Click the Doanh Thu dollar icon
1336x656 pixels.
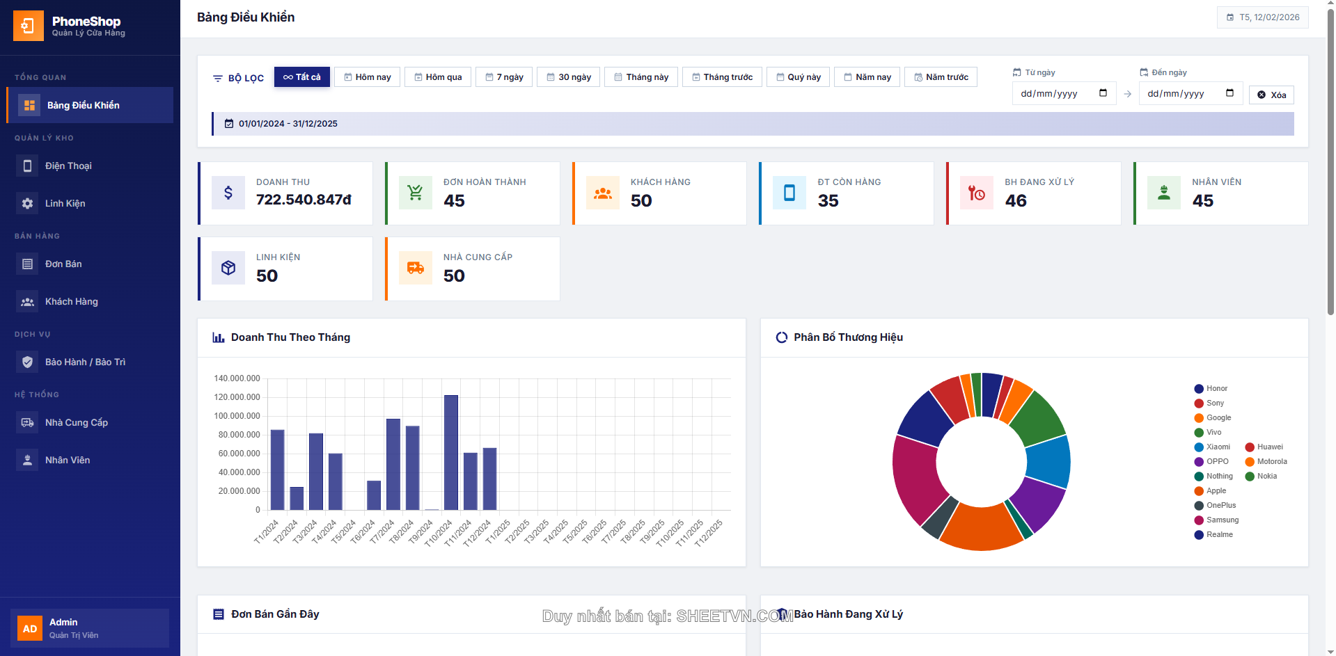pos(228,193)
